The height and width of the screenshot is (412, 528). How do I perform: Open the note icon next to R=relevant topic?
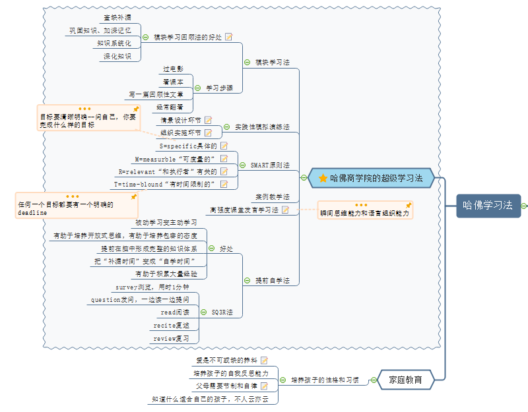224,171
